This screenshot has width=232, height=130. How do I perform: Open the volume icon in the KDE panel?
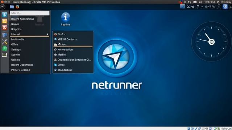point(193,7)
